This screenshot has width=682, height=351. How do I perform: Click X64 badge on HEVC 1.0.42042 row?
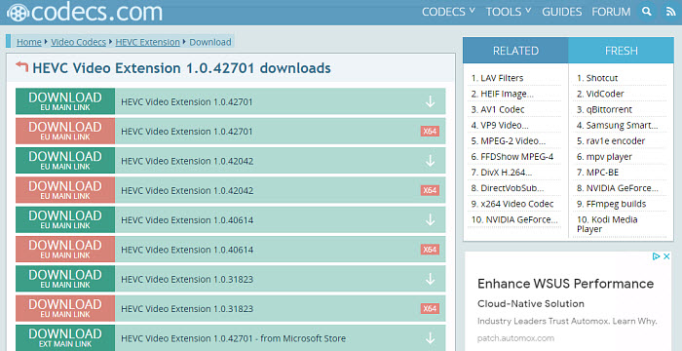point(430,190)
